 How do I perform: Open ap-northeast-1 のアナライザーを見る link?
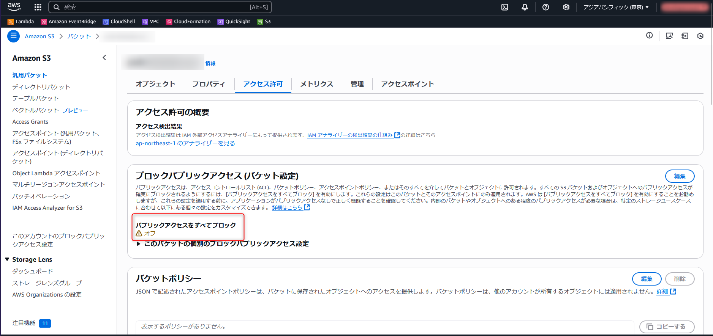click(x=185, y=143)
